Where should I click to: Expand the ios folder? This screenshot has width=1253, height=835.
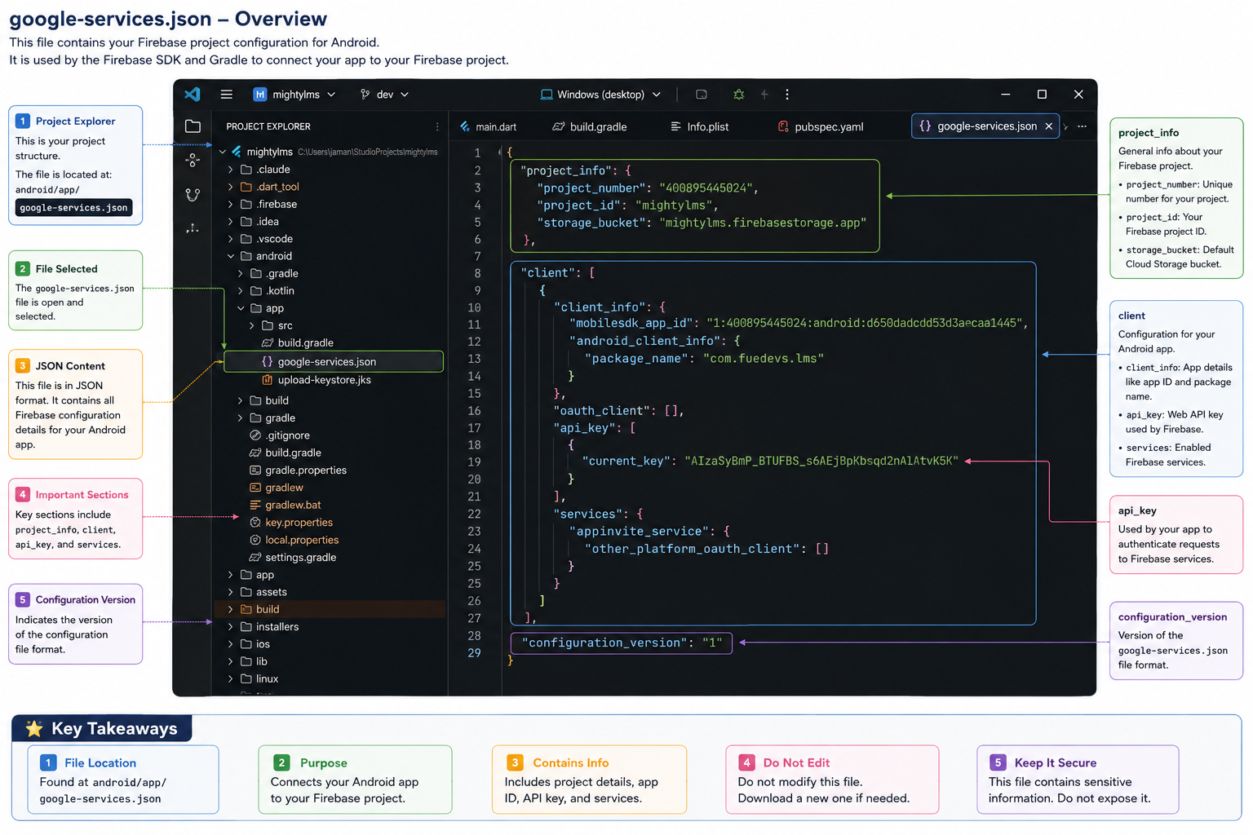pyautogui.click(x=231, y=644)
